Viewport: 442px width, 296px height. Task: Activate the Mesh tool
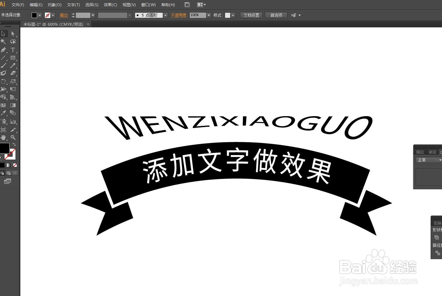click(x=4, y=105)
